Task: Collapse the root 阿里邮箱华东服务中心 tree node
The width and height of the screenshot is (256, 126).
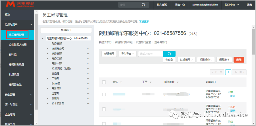Action: click(x=43, y=38)
